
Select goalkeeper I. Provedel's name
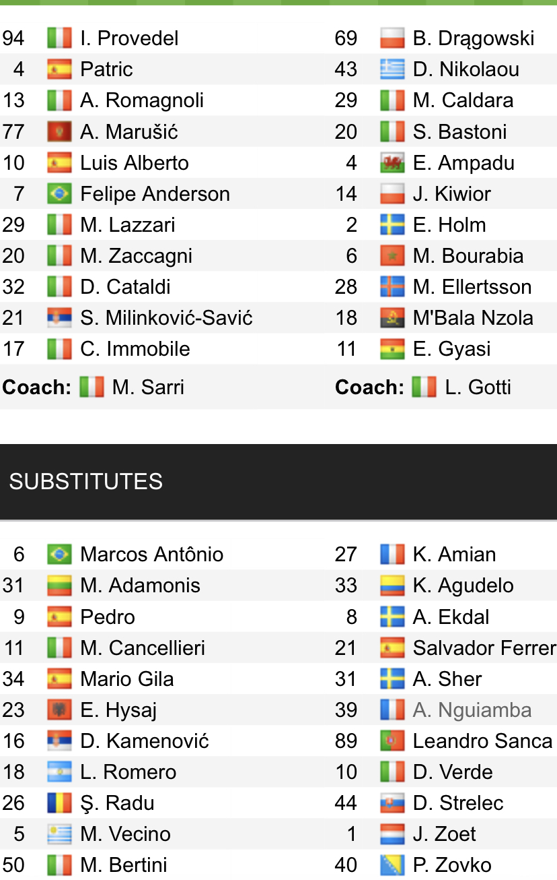click(x=129, y=38)
